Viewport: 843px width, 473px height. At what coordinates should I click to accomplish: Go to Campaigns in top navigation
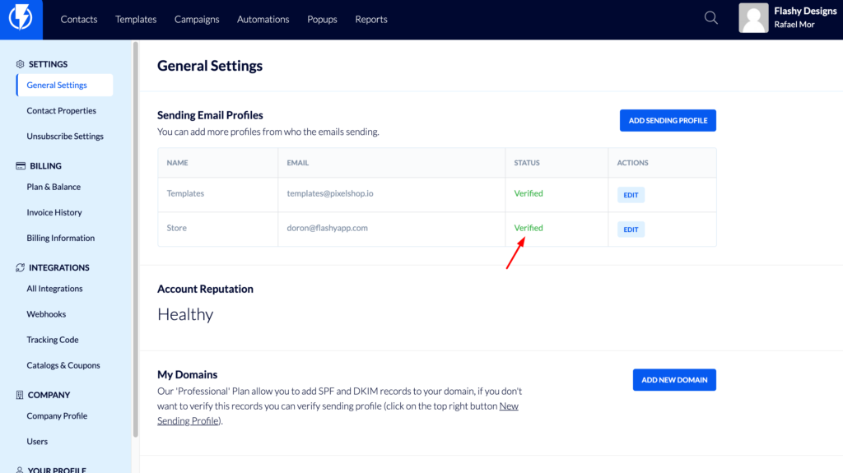[197, 20]
